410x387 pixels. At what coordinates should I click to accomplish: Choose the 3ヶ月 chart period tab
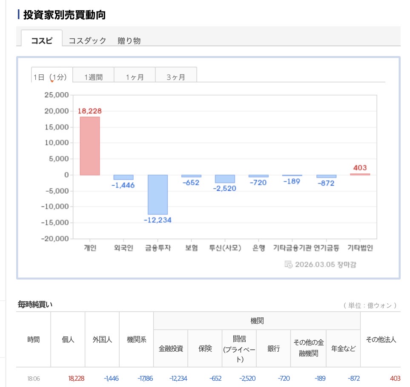pos(176,77)
